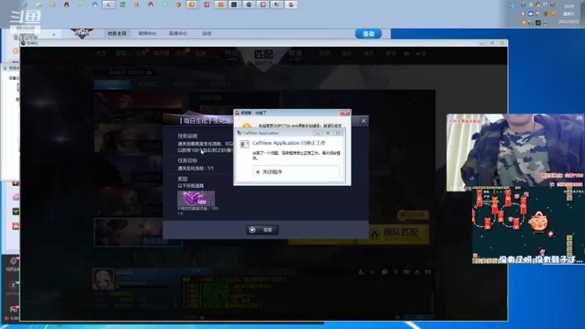The height and width of the screenshot is (329, 585).
Task: Click the diamond icon above chat panel
Action: (396, 272)
